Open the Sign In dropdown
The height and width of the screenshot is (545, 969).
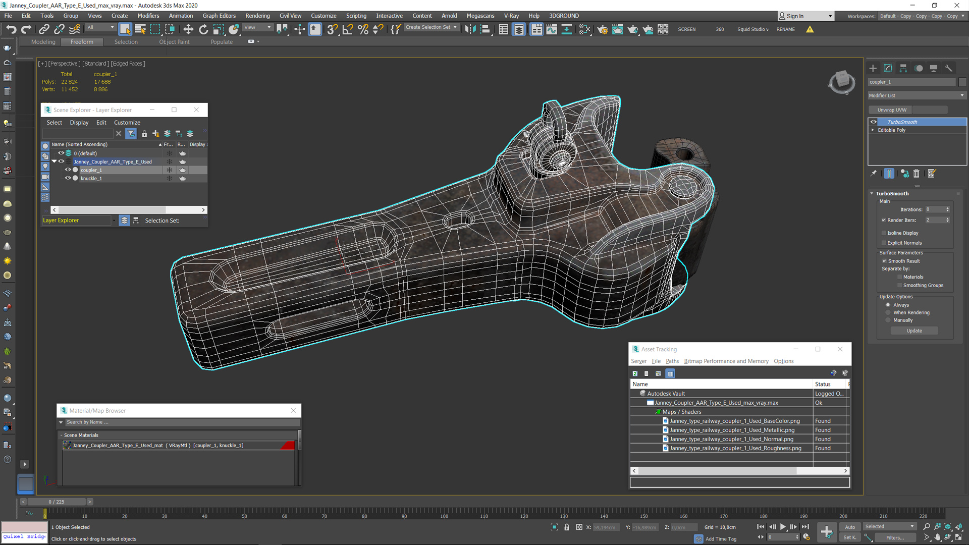tap(805, 16)
